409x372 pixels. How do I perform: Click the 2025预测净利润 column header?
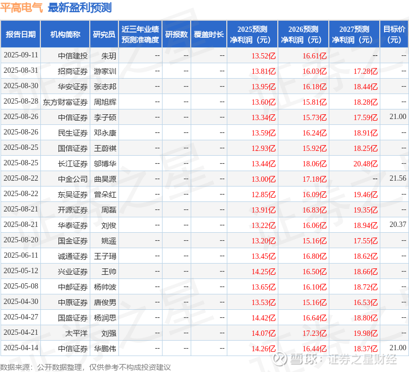(252, 34)
